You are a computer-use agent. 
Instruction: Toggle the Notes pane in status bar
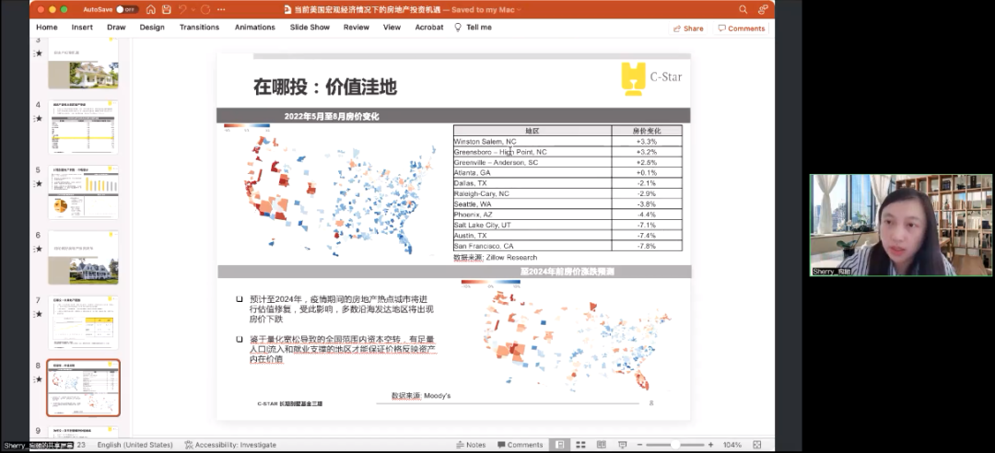pyautogui.click(x=471, y=445)
